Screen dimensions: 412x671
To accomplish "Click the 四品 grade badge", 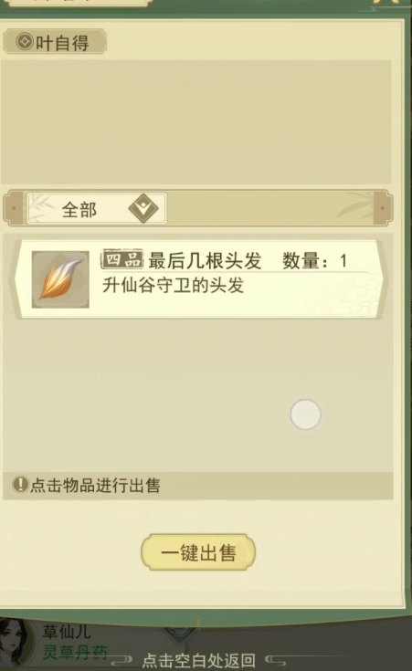I will 122,259.
